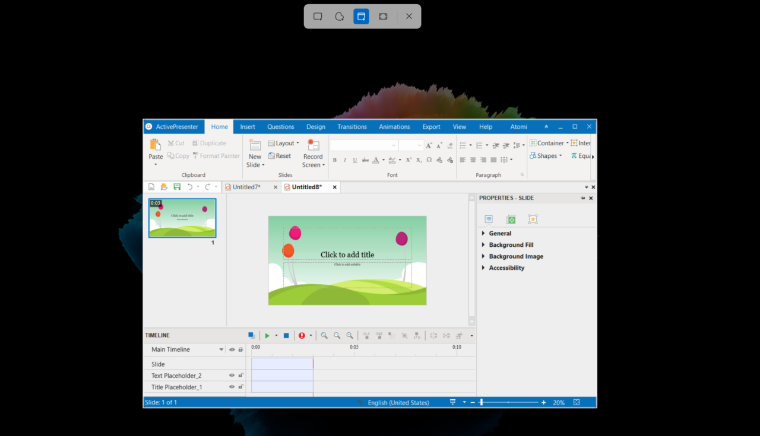Screen dimensions: 760x436
Task: Click the Save icon in the quick access bar
Action: (176, 186)
